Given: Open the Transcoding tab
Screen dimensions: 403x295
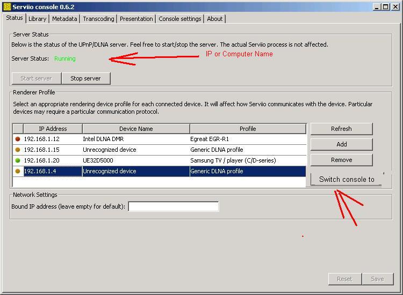Looking at the screenshot, I should (98, 19).
